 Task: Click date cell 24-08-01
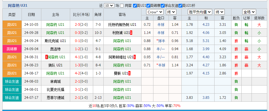(31, 90)
